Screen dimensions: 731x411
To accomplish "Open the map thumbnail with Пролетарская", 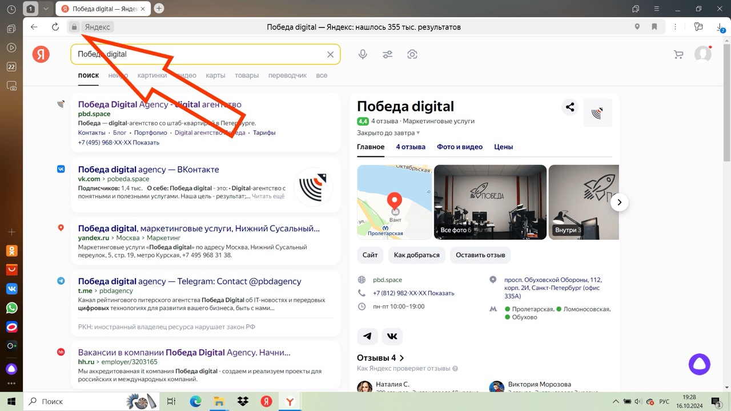I will (x=394, y=202).
